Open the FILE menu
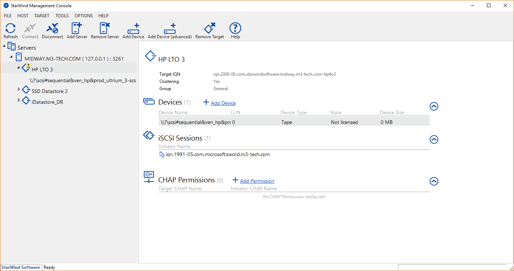The image size is (514, 271). pyautogui.click(x=8, y=16)
